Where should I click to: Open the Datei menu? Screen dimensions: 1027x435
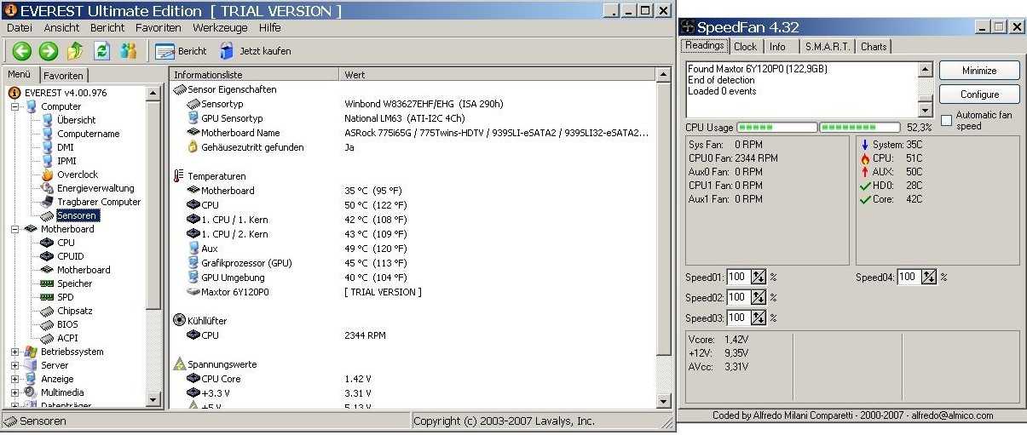click(x=20, y=28)
